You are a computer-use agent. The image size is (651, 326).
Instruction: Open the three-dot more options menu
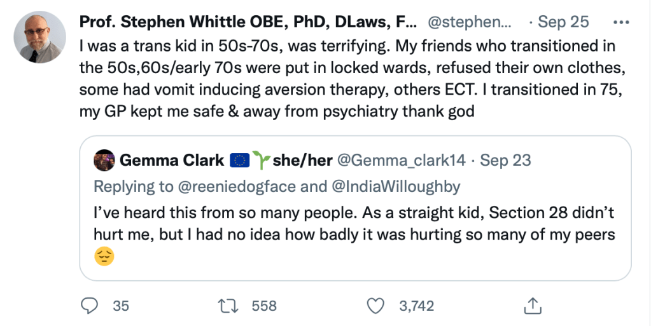pyautogui.click(x=620, y=22)
